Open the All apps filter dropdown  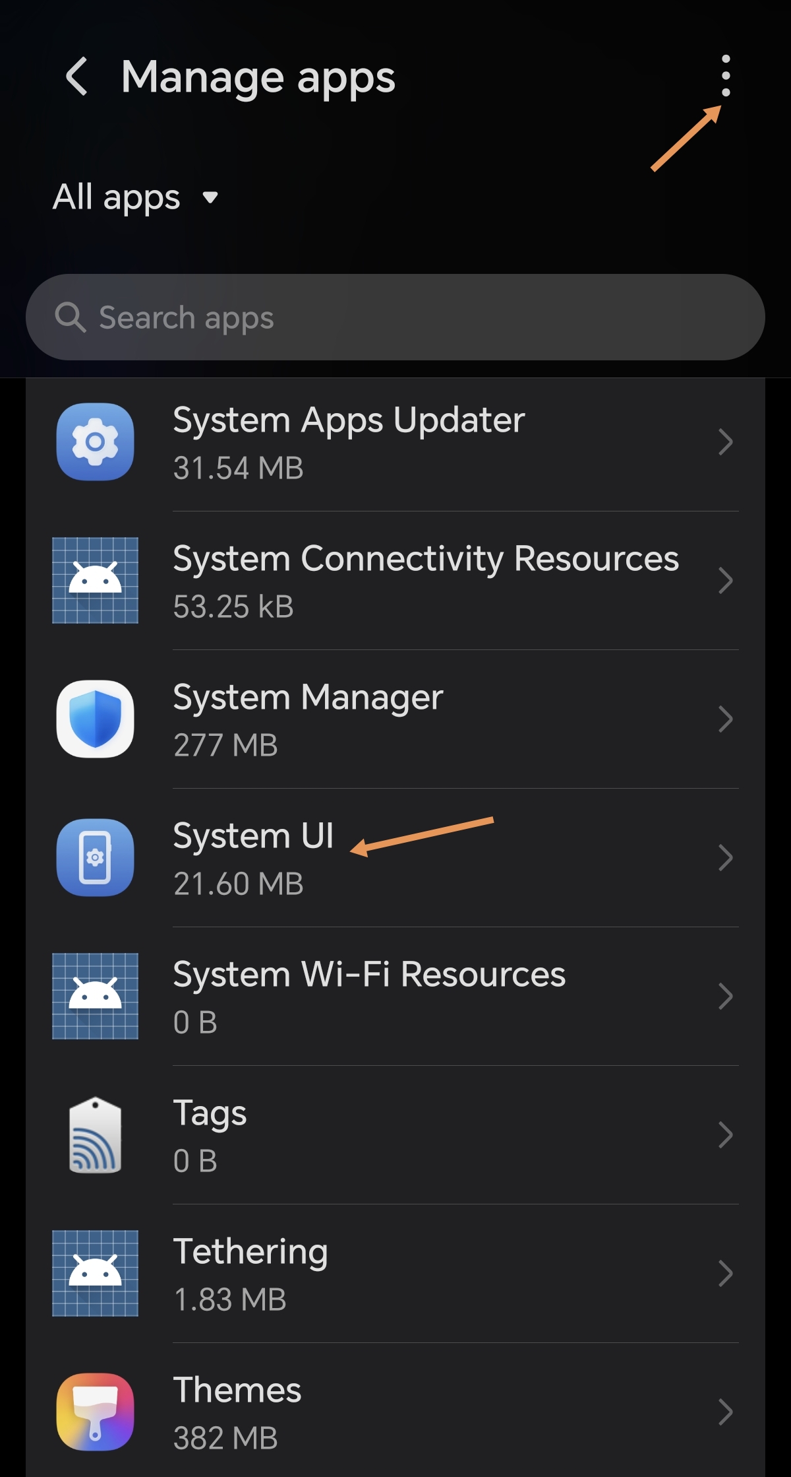click(135, 197)
